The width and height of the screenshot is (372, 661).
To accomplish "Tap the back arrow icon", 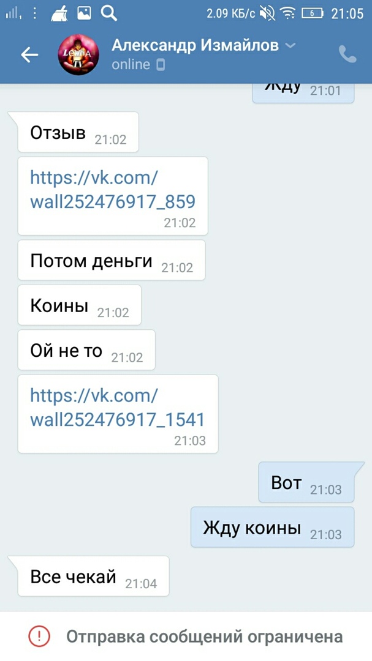I will coord(29,54).
